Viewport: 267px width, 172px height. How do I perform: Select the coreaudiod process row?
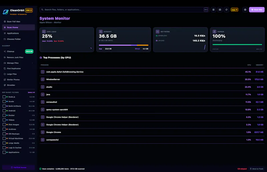(152, 102)
